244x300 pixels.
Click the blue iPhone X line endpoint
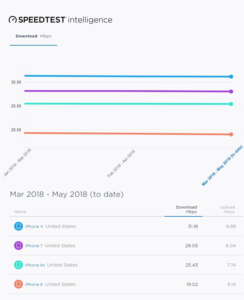tap(231, 77)
